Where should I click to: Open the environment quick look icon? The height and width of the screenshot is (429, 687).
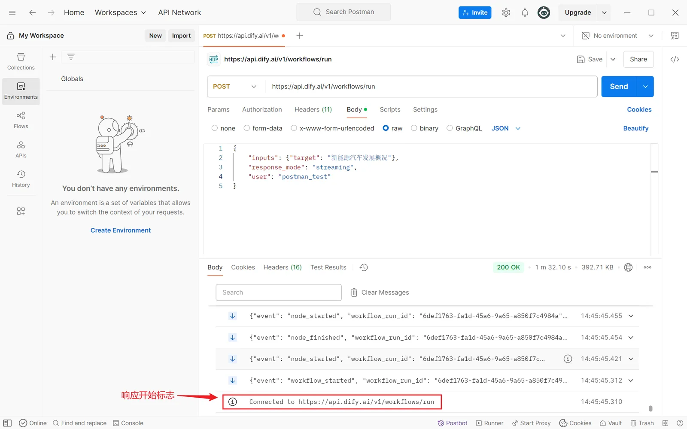click(x=675, y=36)
